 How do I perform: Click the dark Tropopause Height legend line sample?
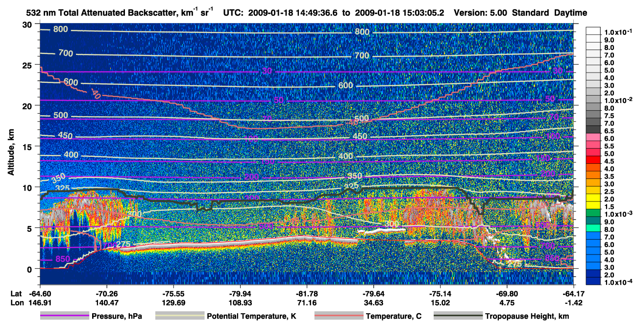[458, 316]
